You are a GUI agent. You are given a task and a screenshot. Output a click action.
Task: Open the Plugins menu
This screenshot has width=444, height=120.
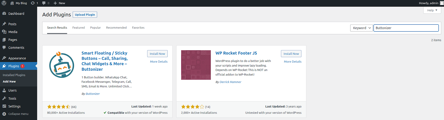tap(19, 66)
